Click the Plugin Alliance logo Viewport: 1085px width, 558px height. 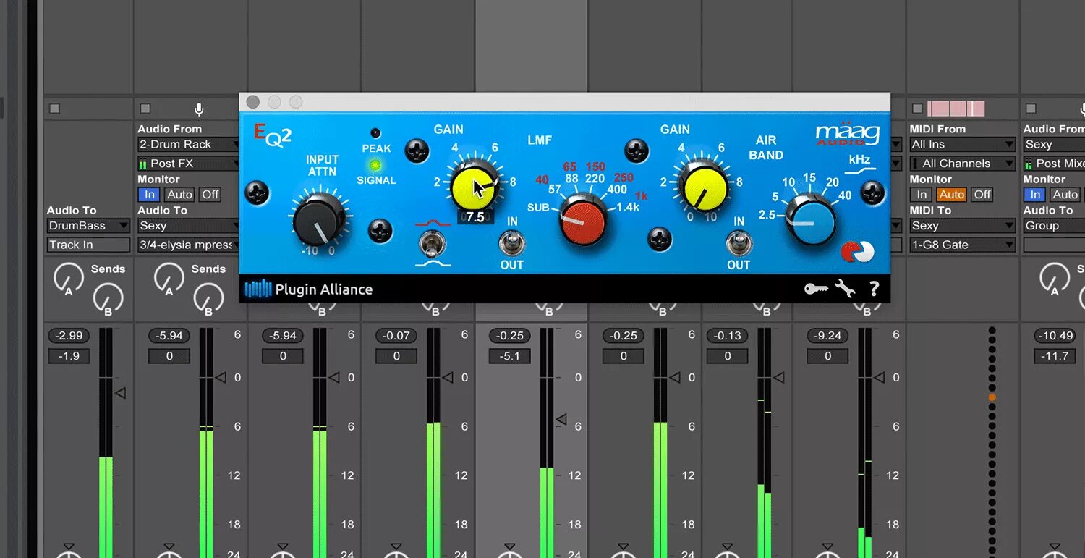[309, 289]
